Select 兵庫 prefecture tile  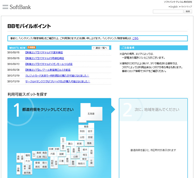[x=51, y=149]
